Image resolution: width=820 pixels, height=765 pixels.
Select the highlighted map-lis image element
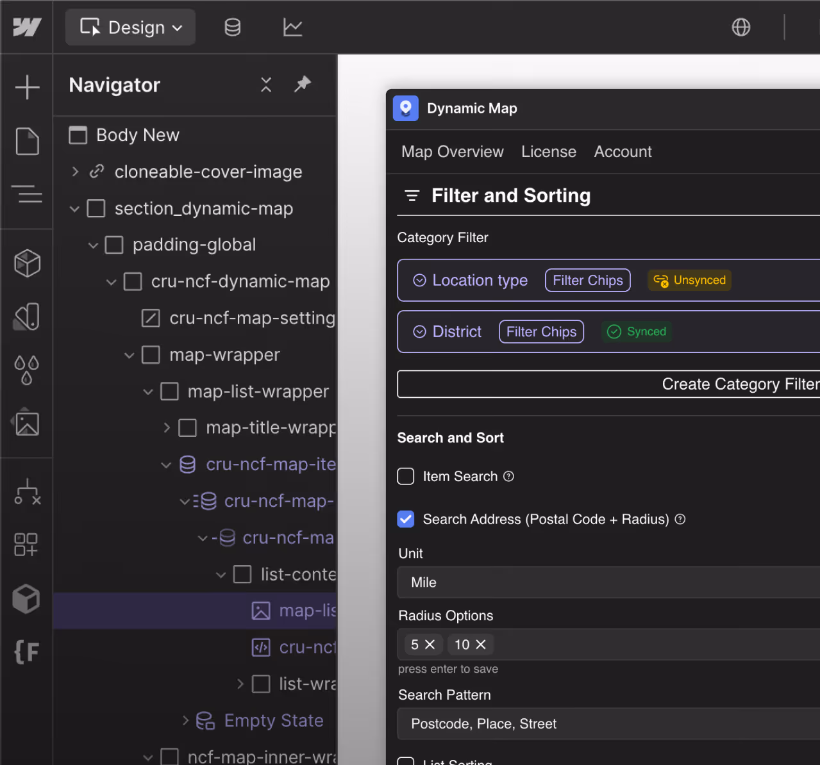point(195,611)
